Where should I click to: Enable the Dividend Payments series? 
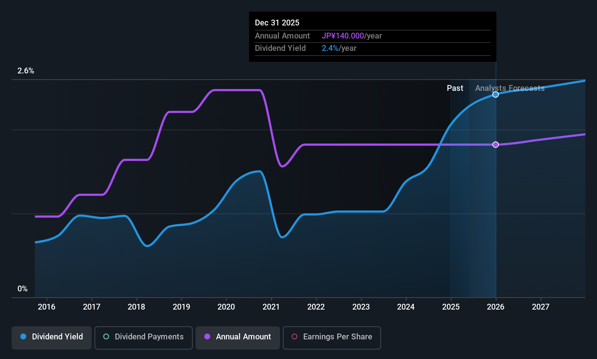(143, 338)
